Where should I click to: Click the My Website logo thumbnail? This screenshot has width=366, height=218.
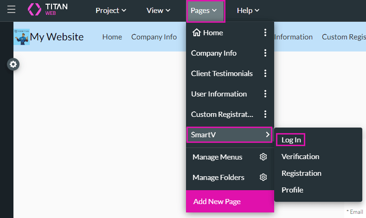tap(22, 36)
